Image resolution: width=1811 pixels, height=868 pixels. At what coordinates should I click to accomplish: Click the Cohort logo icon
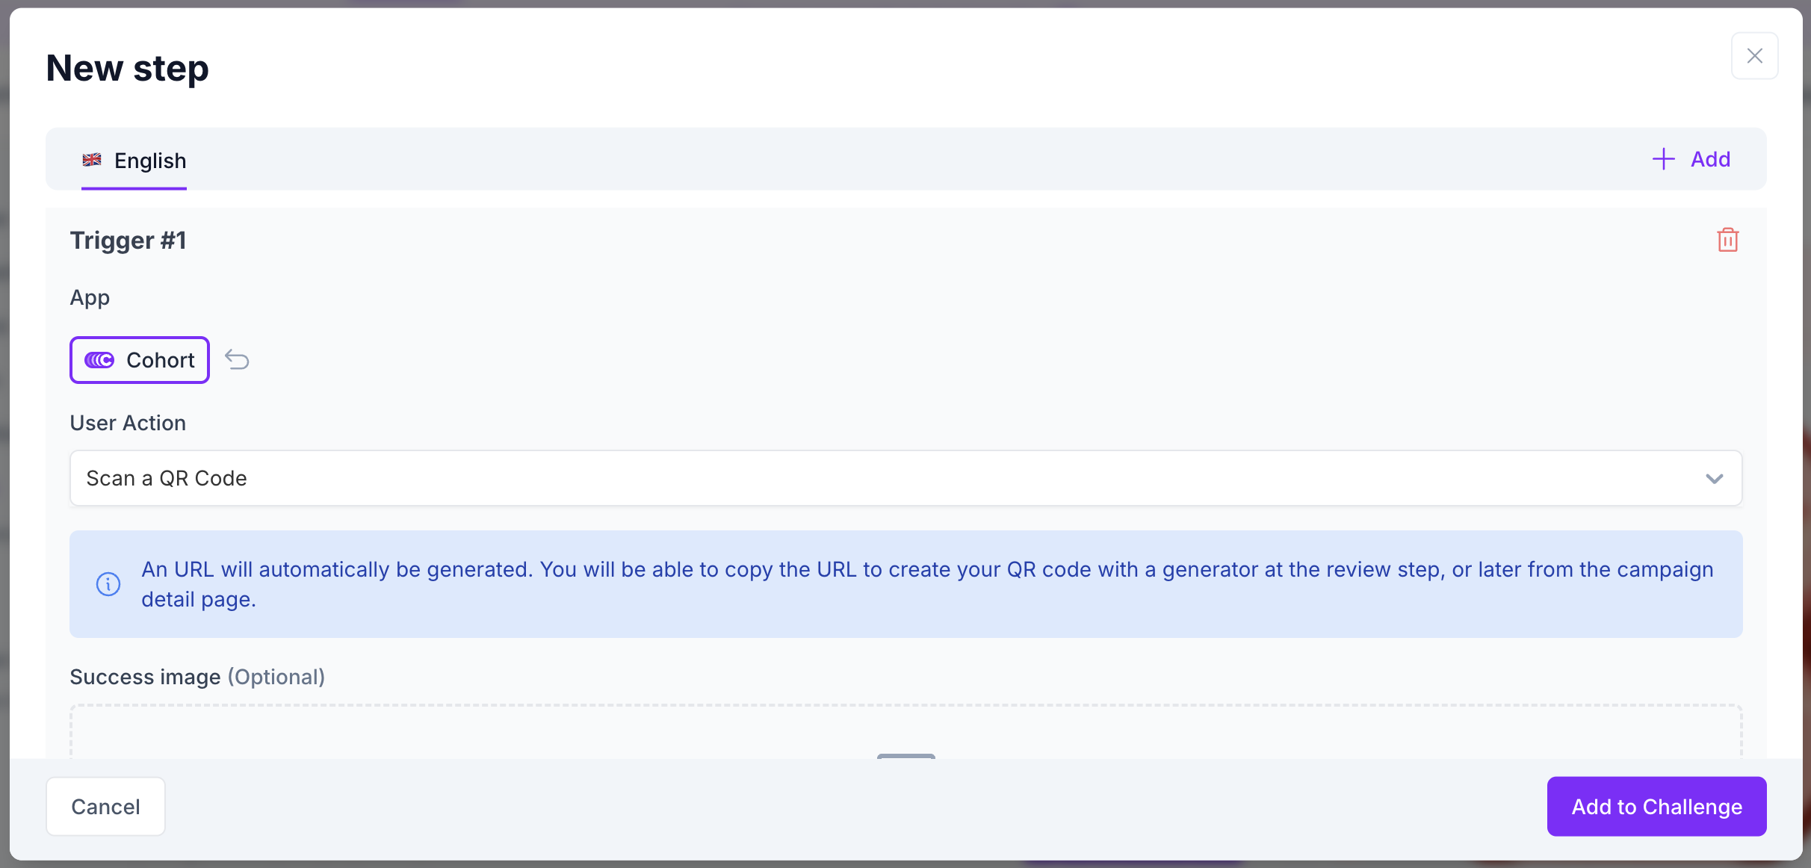(x=99, y=360)
